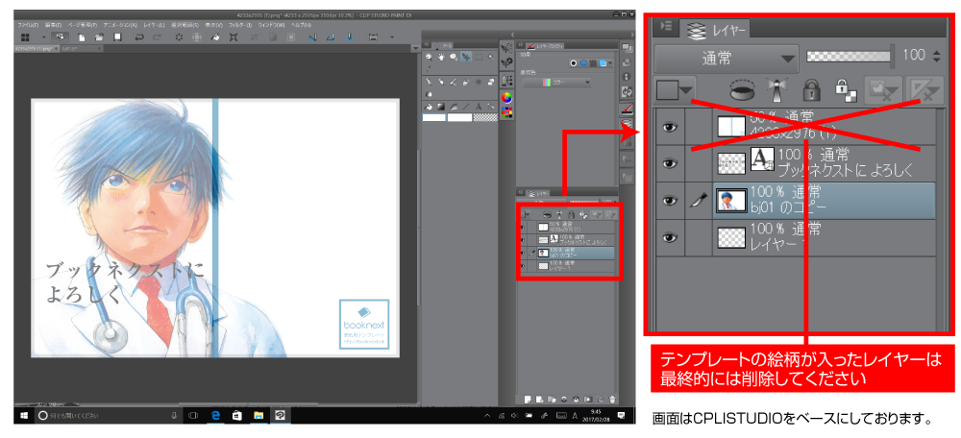Screen dimensions: 961x438
Task: Toggle eye of bj01 のコピー layer in enlarged panel
Action: 670,200
